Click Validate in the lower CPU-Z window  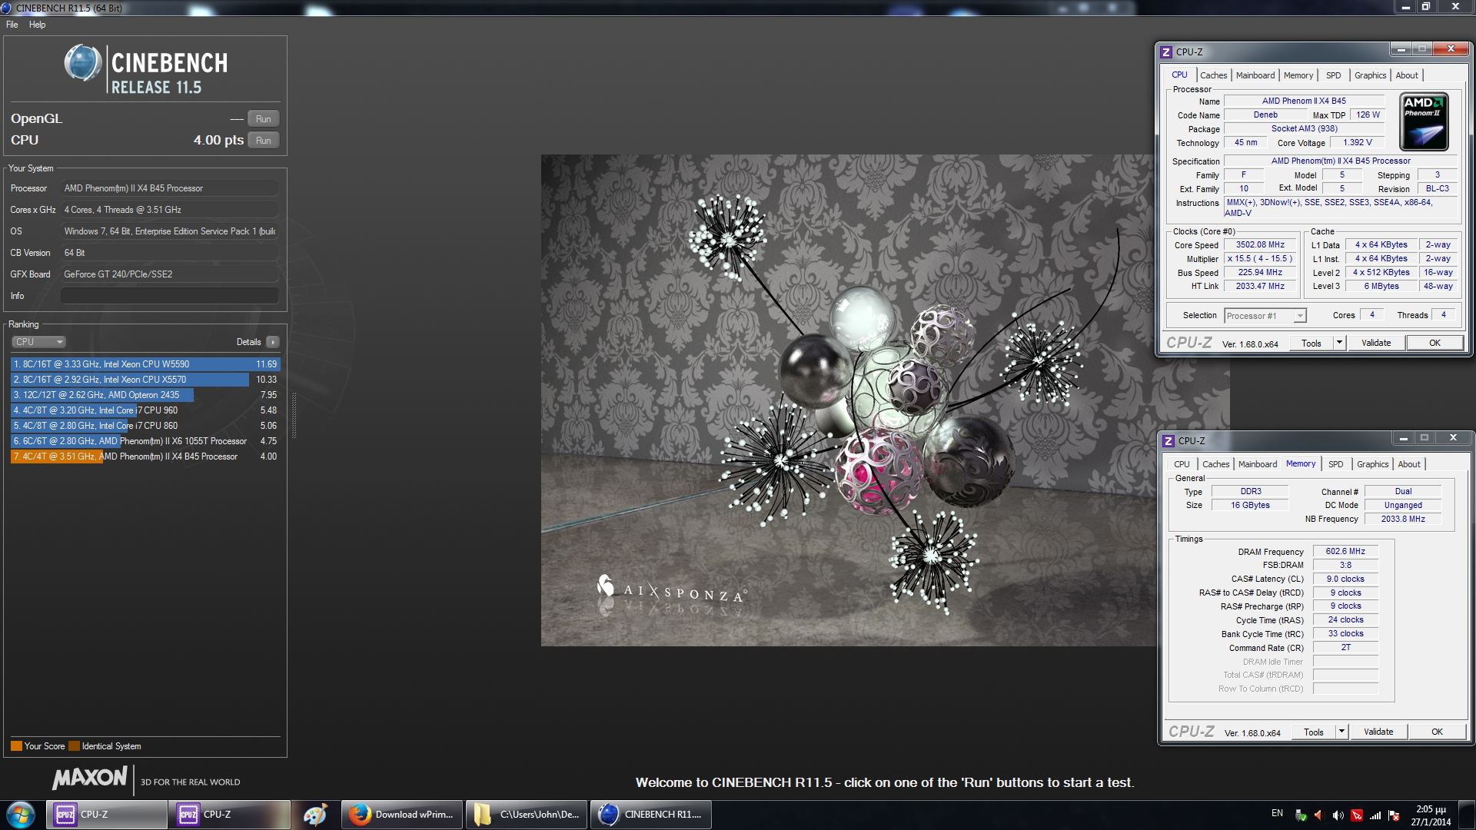tap(1378, 732)
